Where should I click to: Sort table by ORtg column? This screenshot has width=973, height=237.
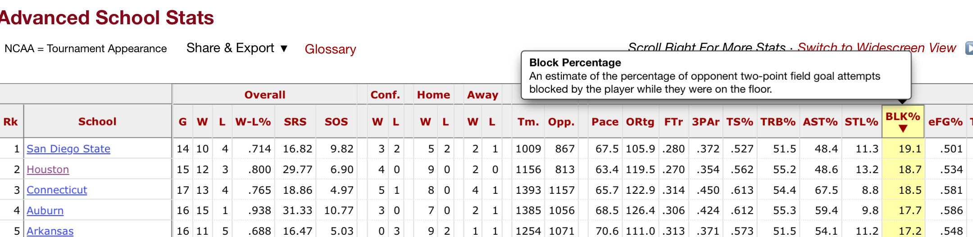[x=640, y=122]
